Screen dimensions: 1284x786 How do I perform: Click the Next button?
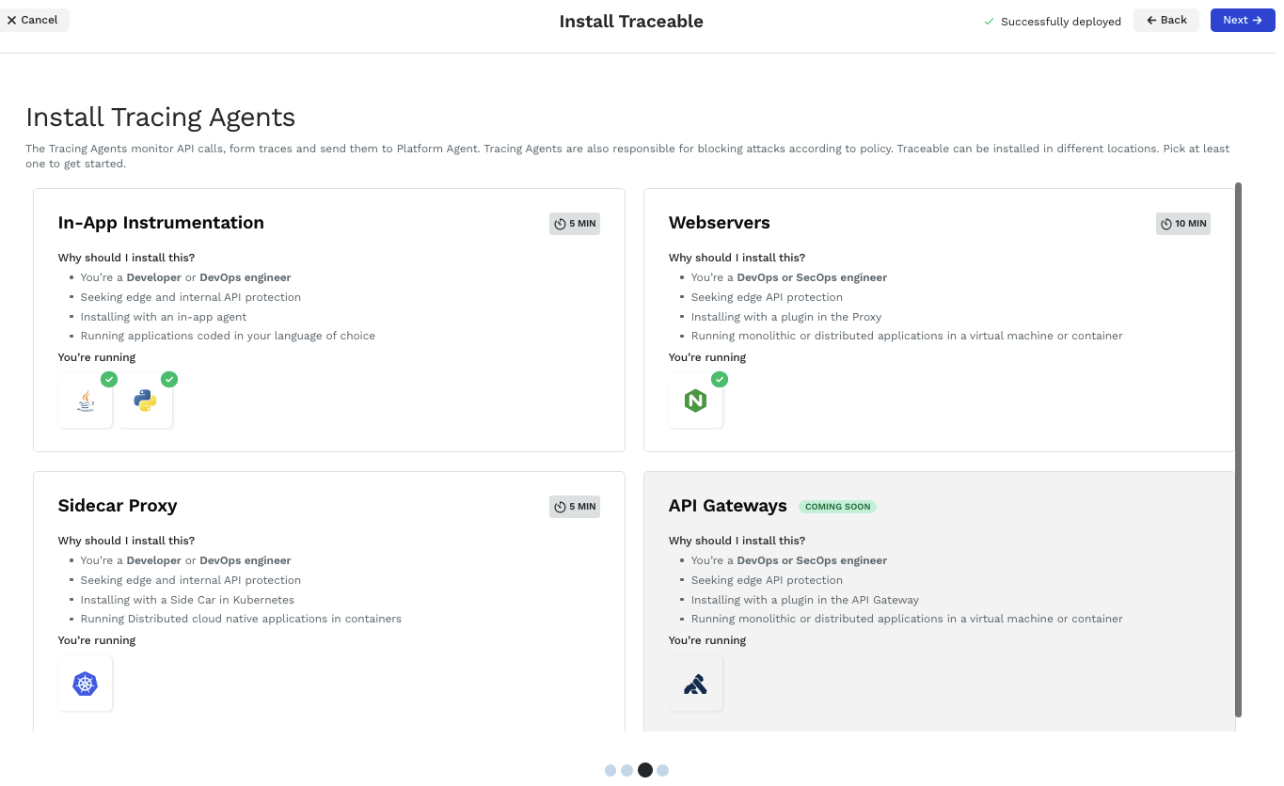click(x=1243, y=20)
